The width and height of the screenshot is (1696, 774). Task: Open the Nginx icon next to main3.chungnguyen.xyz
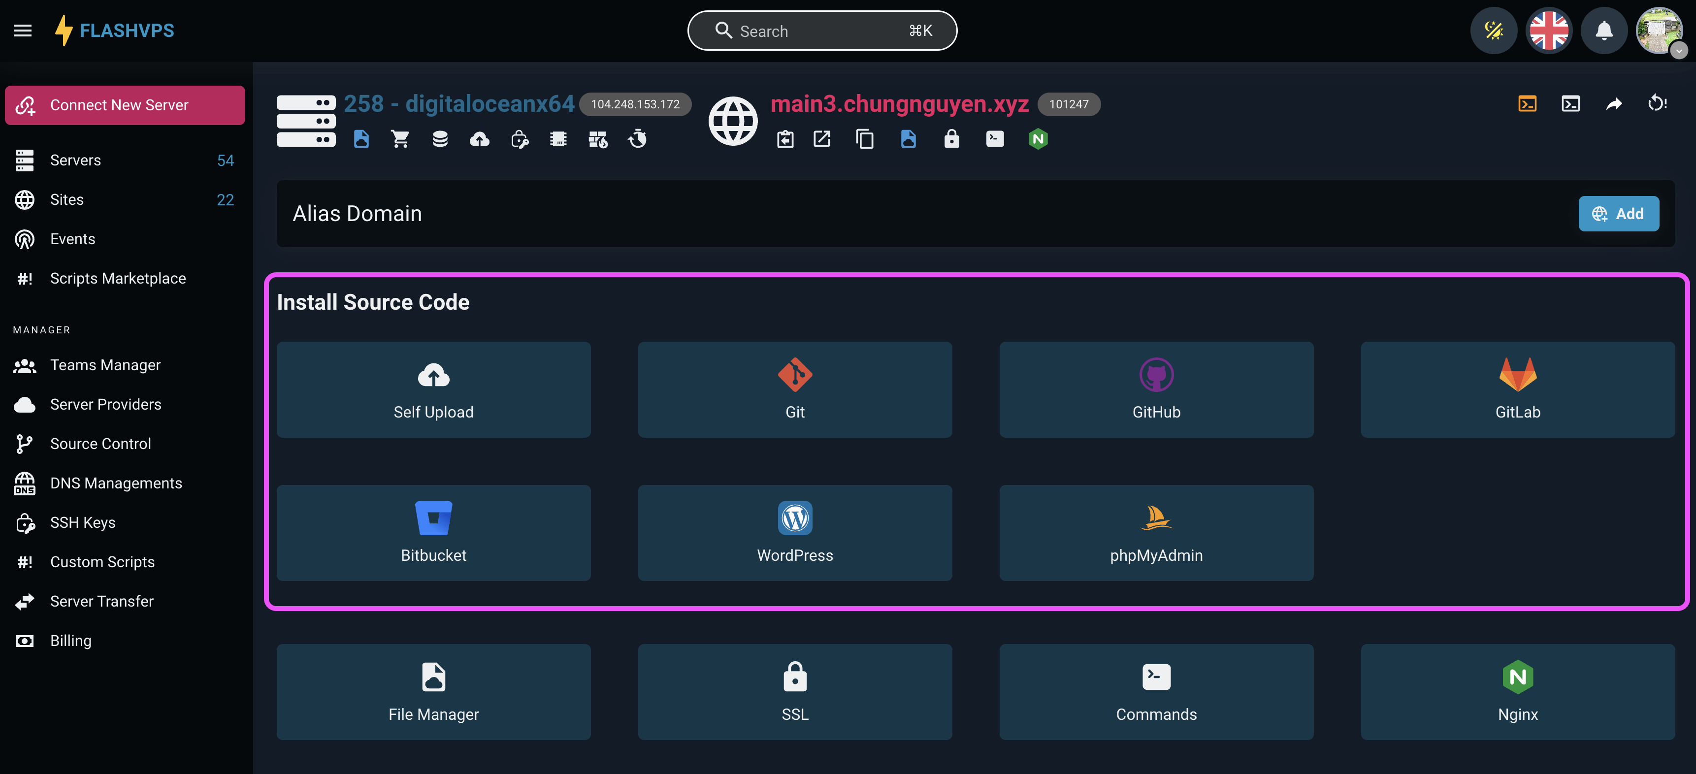[x=1038, y=139]
